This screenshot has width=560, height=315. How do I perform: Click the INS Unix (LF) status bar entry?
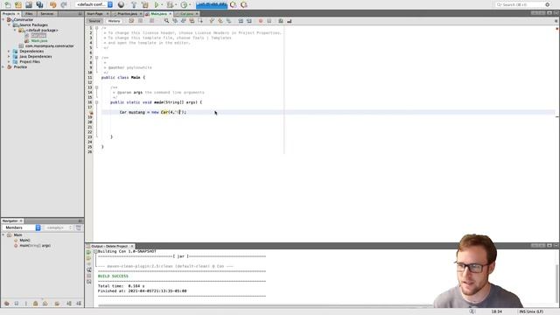pos(531,311)
